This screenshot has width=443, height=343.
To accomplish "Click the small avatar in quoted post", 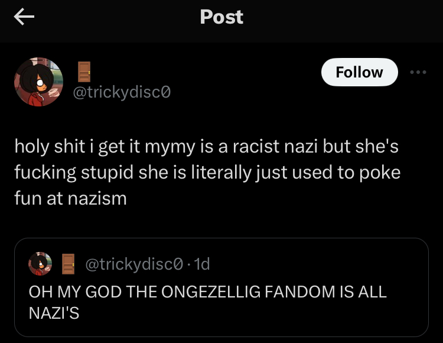I will pos(40,264).
